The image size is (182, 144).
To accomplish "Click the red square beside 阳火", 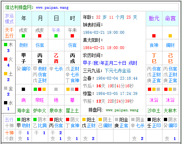I will (x=51, y=120).
